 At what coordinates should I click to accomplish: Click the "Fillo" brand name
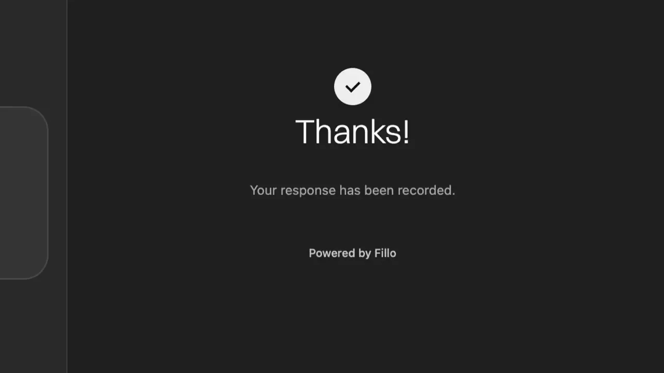[385, 253]
